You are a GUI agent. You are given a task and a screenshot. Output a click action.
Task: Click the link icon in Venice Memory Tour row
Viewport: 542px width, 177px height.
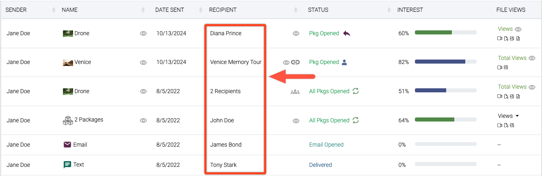click(x=296, y=62)
